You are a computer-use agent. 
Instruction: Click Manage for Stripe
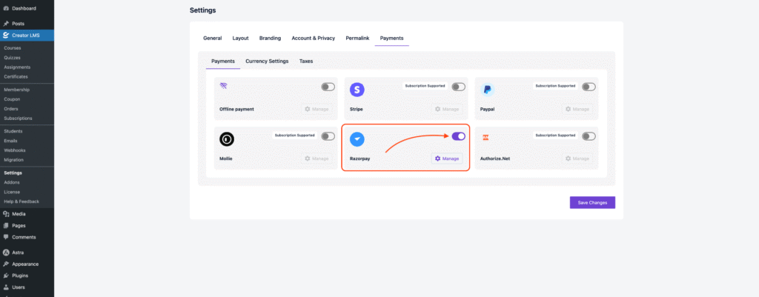tap(447, 110)
